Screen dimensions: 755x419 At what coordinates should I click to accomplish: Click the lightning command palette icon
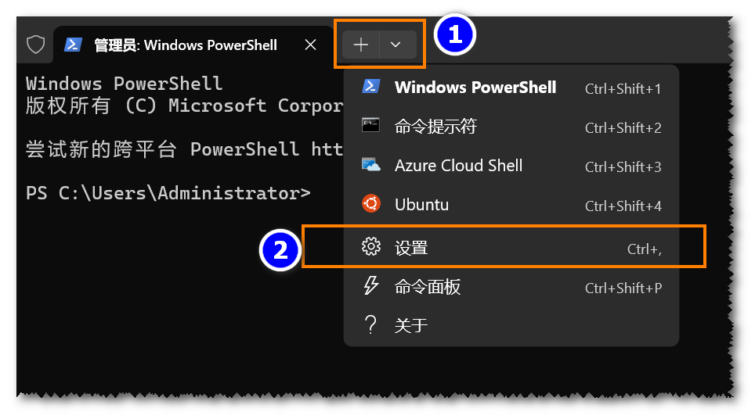370,285
